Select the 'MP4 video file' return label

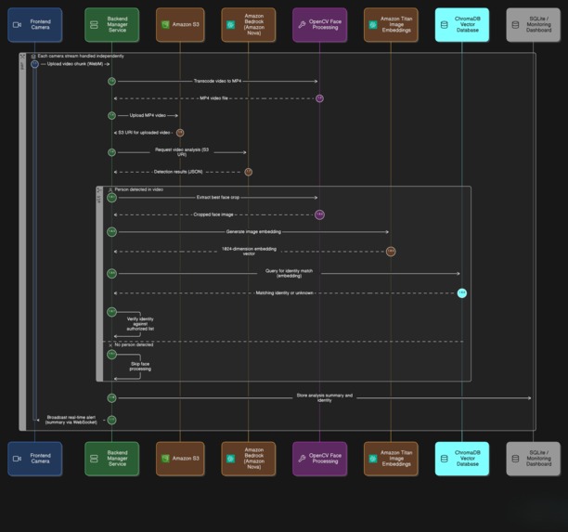pos(213,98)
